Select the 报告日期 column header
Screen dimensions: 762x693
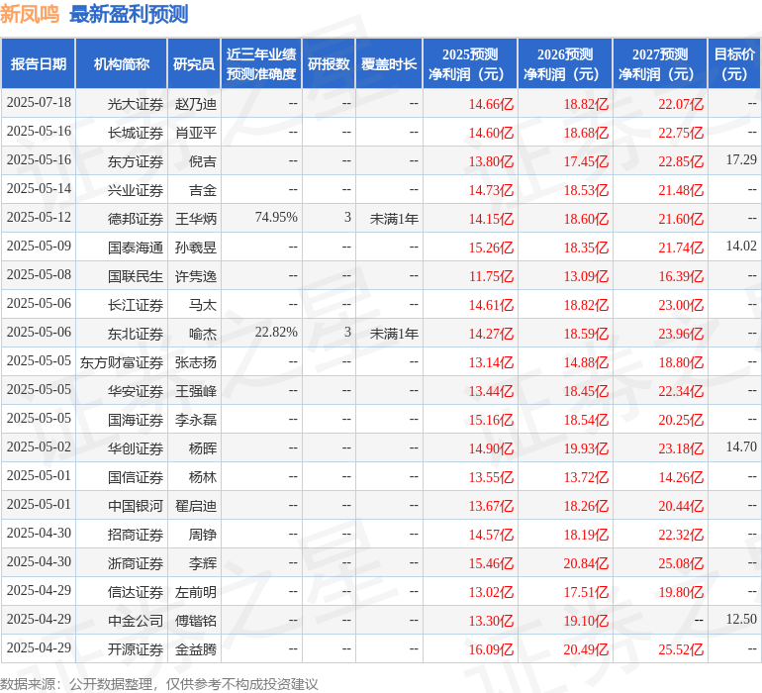pos(38,63)
